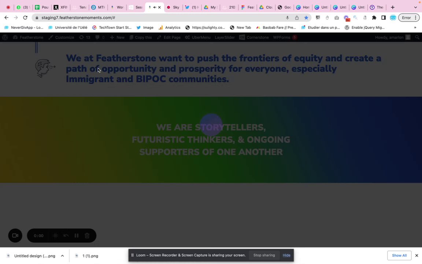The height and width of the screenshot is (264, 422).
Task: Open Cornerstone editor
Action: (254, 37)
